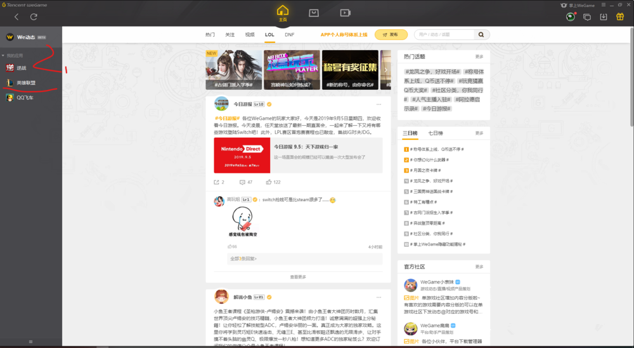Open ranked topic 月圆之夜卡牌
Screen dimensions: 634x348
[425, 170]
